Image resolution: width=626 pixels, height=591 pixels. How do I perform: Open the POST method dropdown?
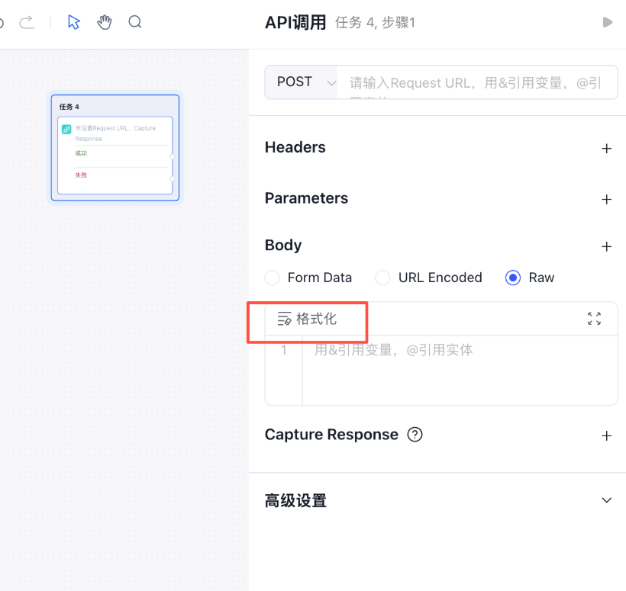click(304, 82)
